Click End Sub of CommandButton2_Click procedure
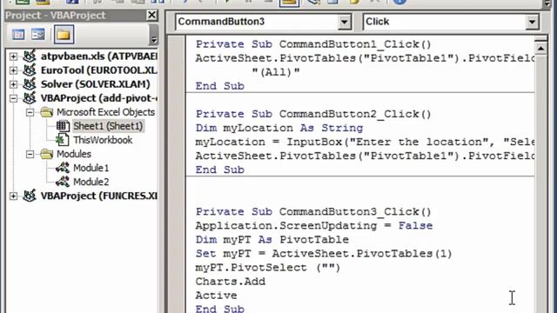 [x=220, y=170]
